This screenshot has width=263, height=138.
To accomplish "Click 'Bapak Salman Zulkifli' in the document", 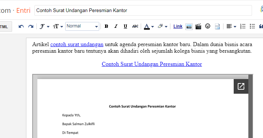I will coord(78,124).
